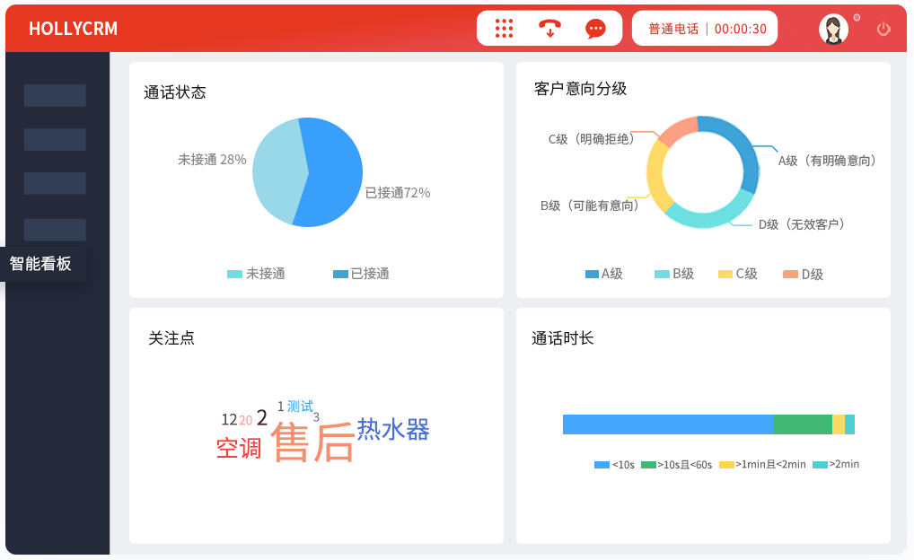
Task: Click the 热水器 keyword in word cloud
Action: pyautogui.click(x=393, y=430)
